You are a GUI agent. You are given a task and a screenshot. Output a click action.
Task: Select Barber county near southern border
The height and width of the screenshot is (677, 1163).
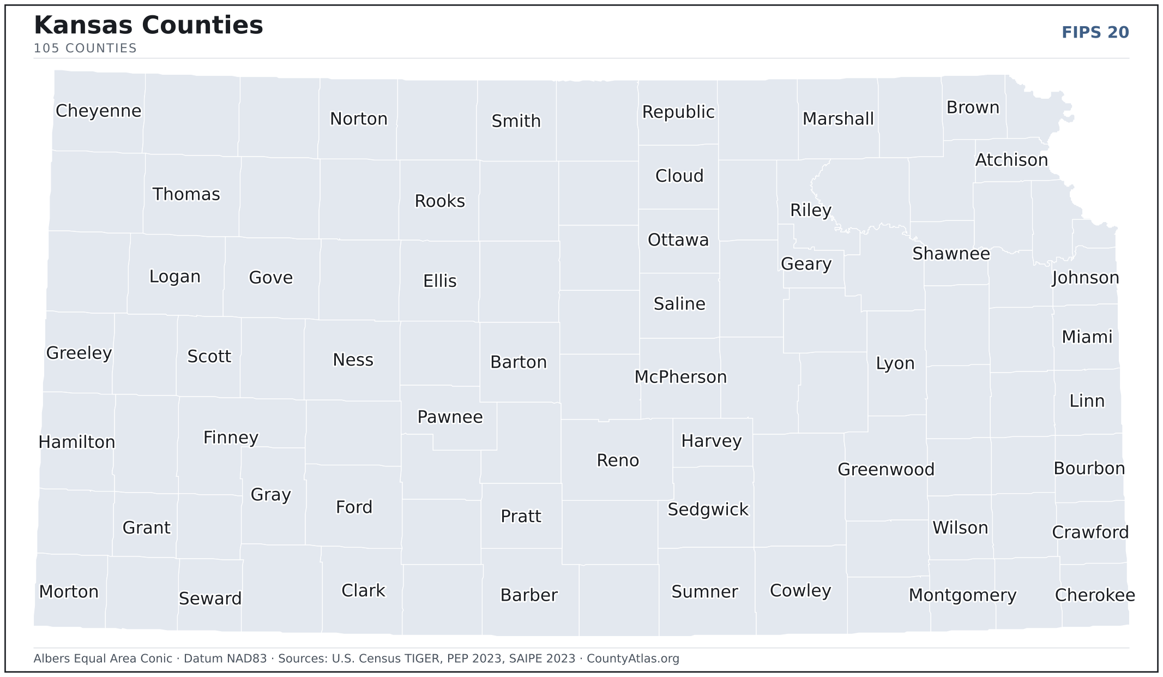[529, 595]
